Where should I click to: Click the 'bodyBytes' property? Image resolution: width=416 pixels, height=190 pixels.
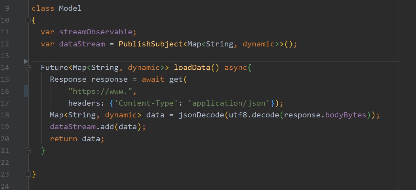[x=346, y=115]
